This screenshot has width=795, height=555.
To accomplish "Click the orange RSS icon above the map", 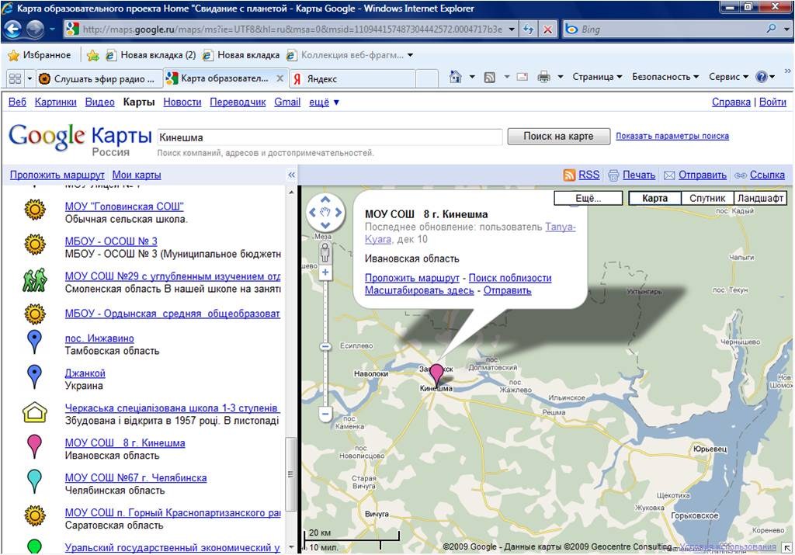I will 569,175.
